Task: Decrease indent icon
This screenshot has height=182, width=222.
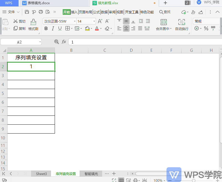Action: coord(141,21)
